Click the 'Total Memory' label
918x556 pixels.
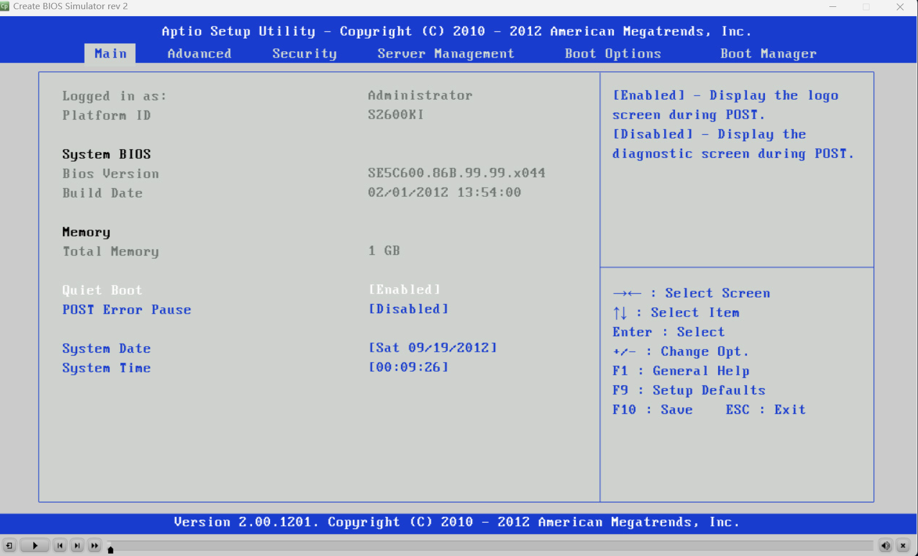(x=111, y=252)
